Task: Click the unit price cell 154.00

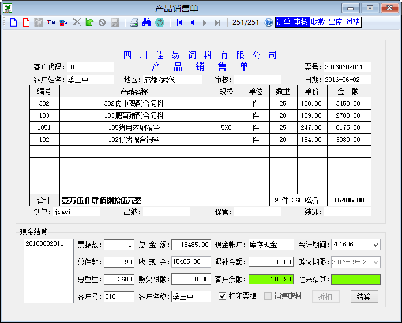Action: pos(312,140)
